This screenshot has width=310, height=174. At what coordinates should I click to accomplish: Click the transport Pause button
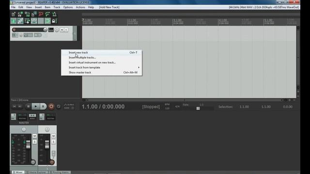coord(43,106)
